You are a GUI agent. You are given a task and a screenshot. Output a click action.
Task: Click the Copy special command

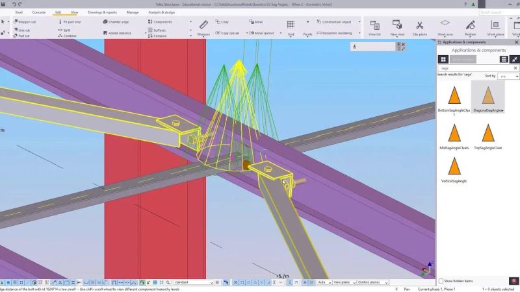227,33
